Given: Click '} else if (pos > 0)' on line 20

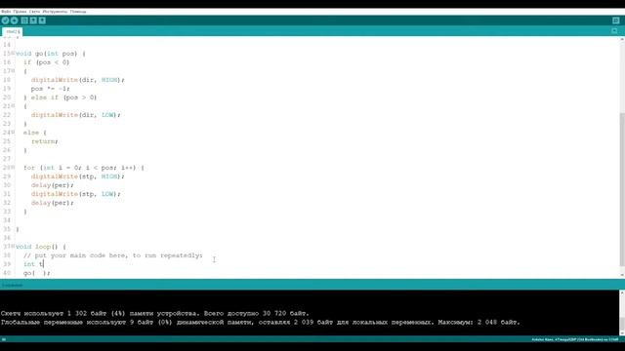Looking at the screenshot, I should [x=60, y=97].
